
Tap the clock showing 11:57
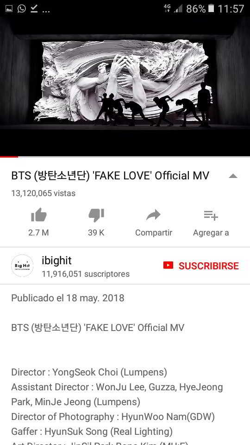[x=231, y=9]
